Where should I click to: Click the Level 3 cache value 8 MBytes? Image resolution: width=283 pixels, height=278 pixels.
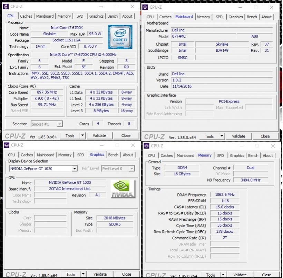click(x=101, y=111)
